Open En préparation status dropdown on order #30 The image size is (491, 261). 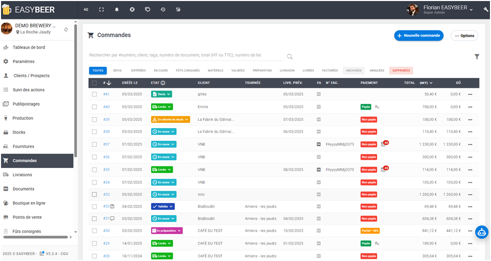tap(167, 231)
